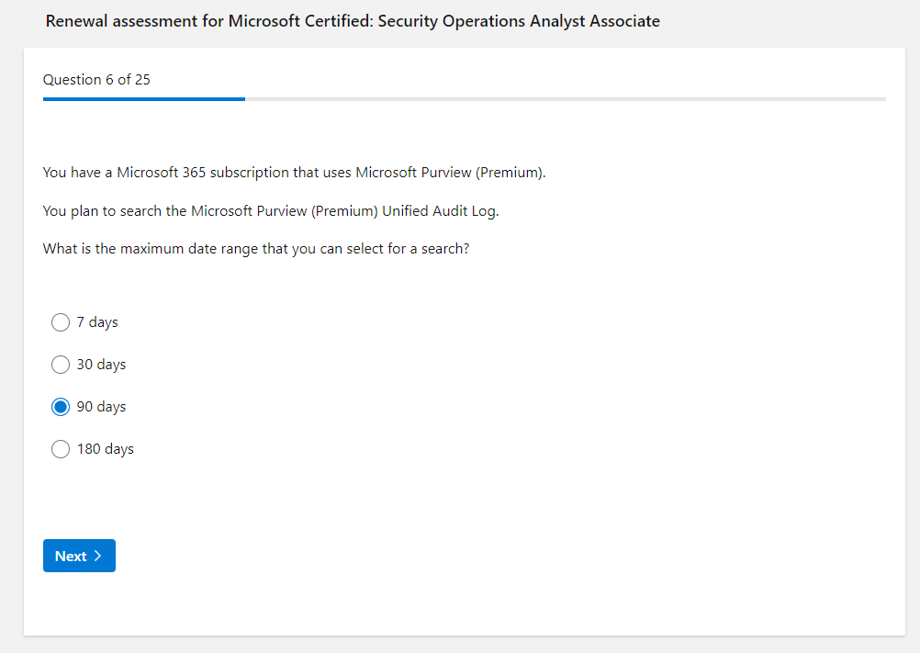The width and height of the screenshot is (920, 653).
Task: Click the gray unfilled progress bar portion
Action: [565, 98]
